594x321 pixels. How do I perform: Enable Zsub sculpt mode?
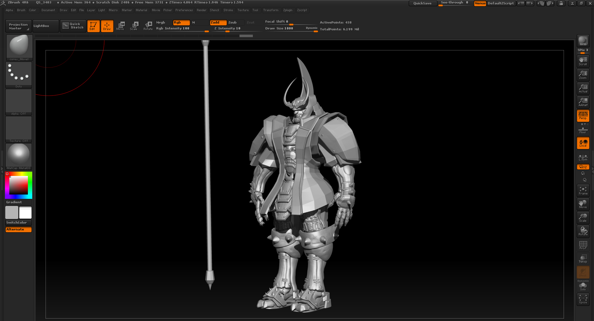236,22
